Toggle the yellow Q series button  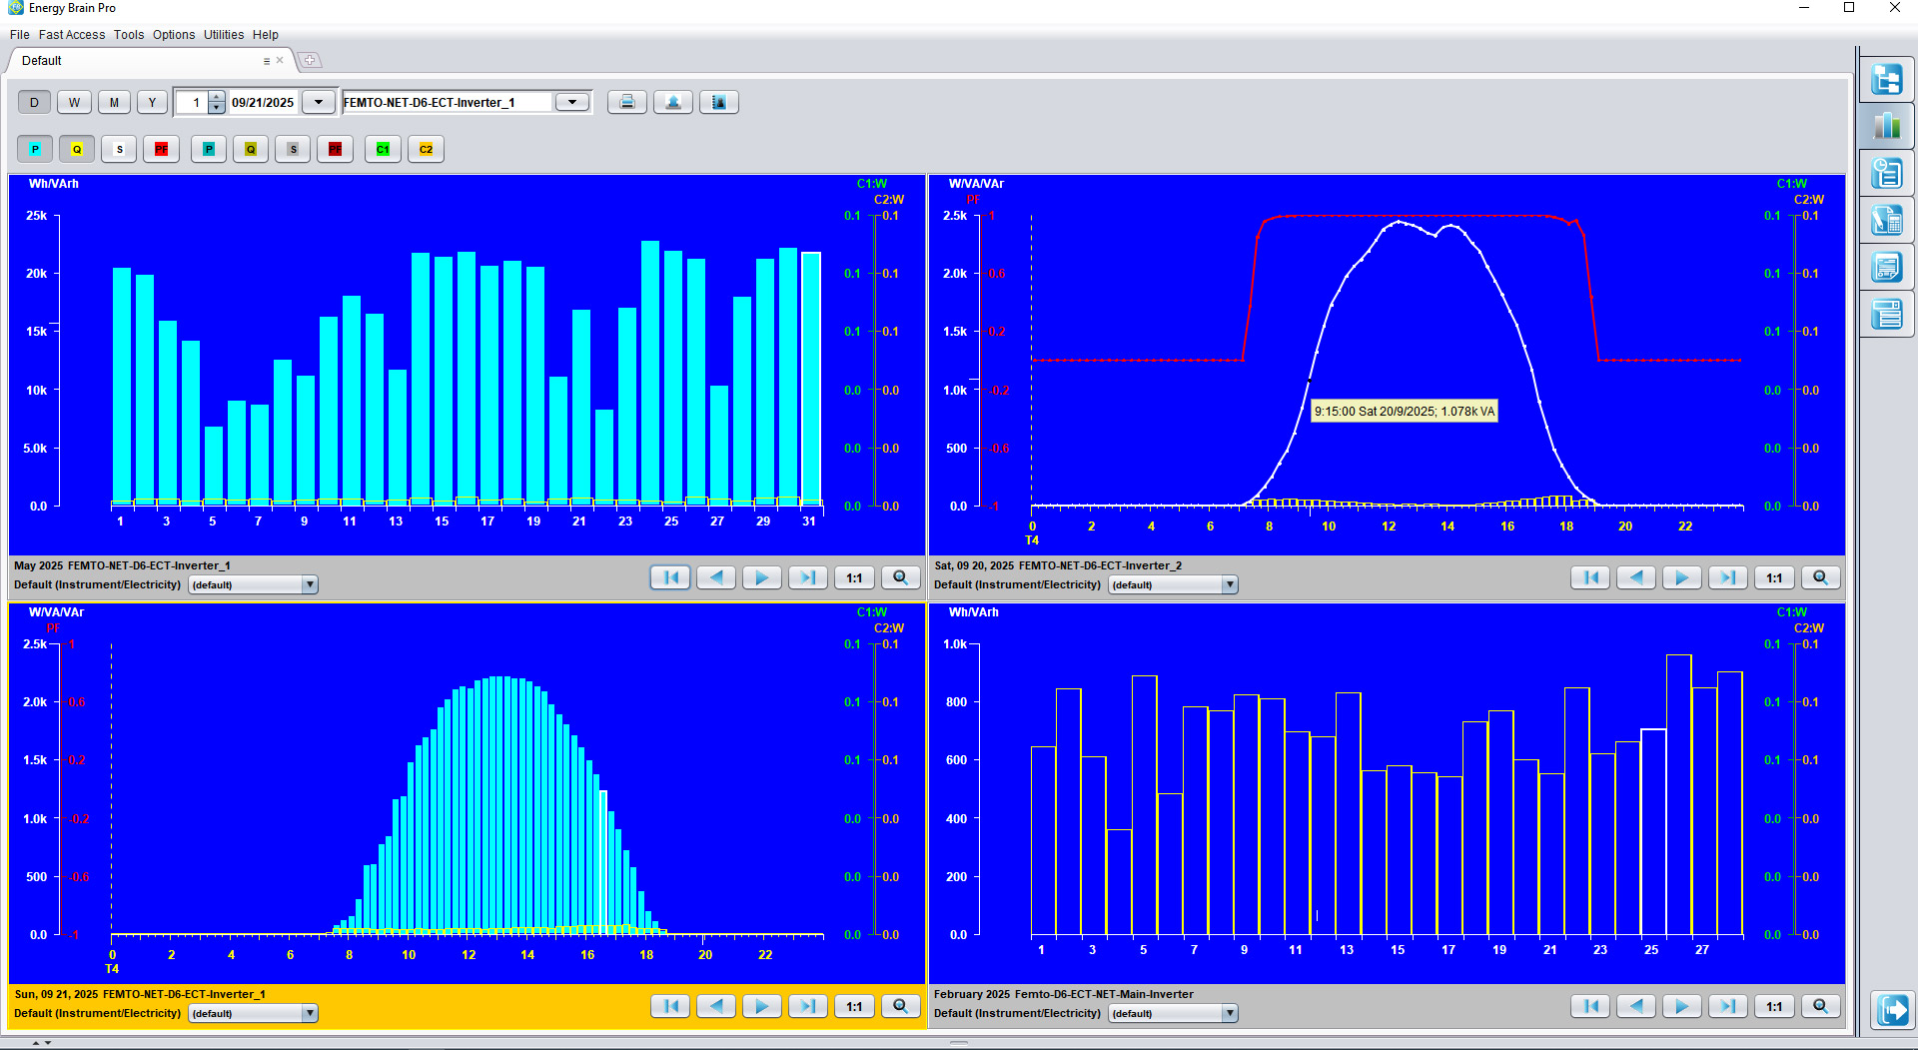(x=77, y=149)
